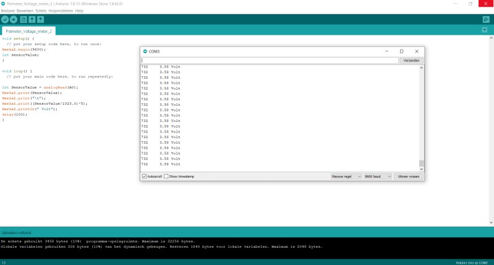
Task: Click the Arduino logo in main title bar
Action: pos(3,3)
